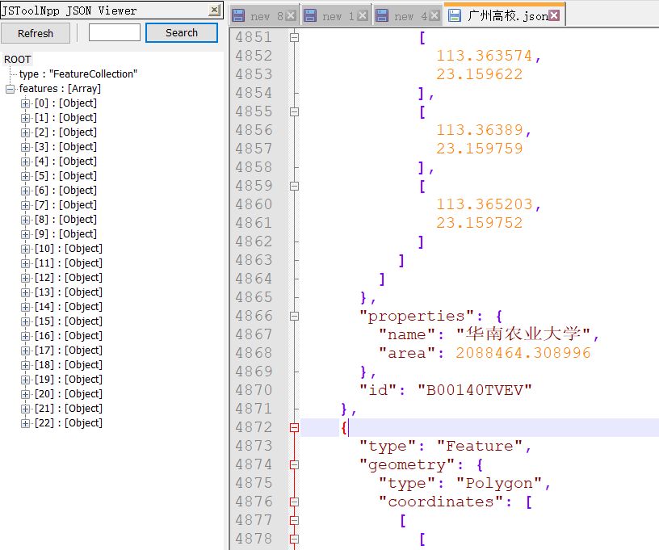Click line number 4870 in margin

254,390
